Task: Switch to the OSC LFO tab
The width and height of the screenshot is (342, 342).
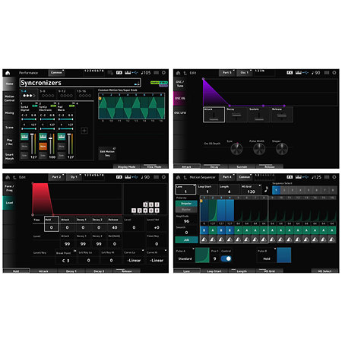Action: pos(180,113)
